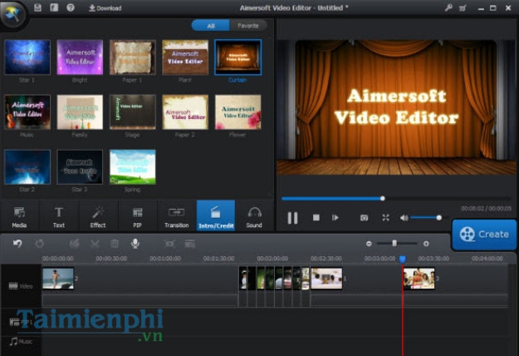Select the Paper 1 intro template
The image size is (519, 356).
tap(132, 57)
